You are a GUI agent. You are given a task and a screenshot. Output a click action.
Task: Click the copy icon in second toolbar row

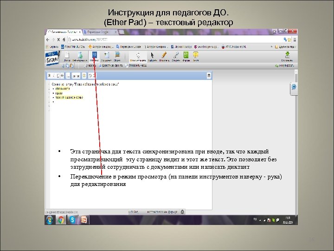[x=67, y=66]
